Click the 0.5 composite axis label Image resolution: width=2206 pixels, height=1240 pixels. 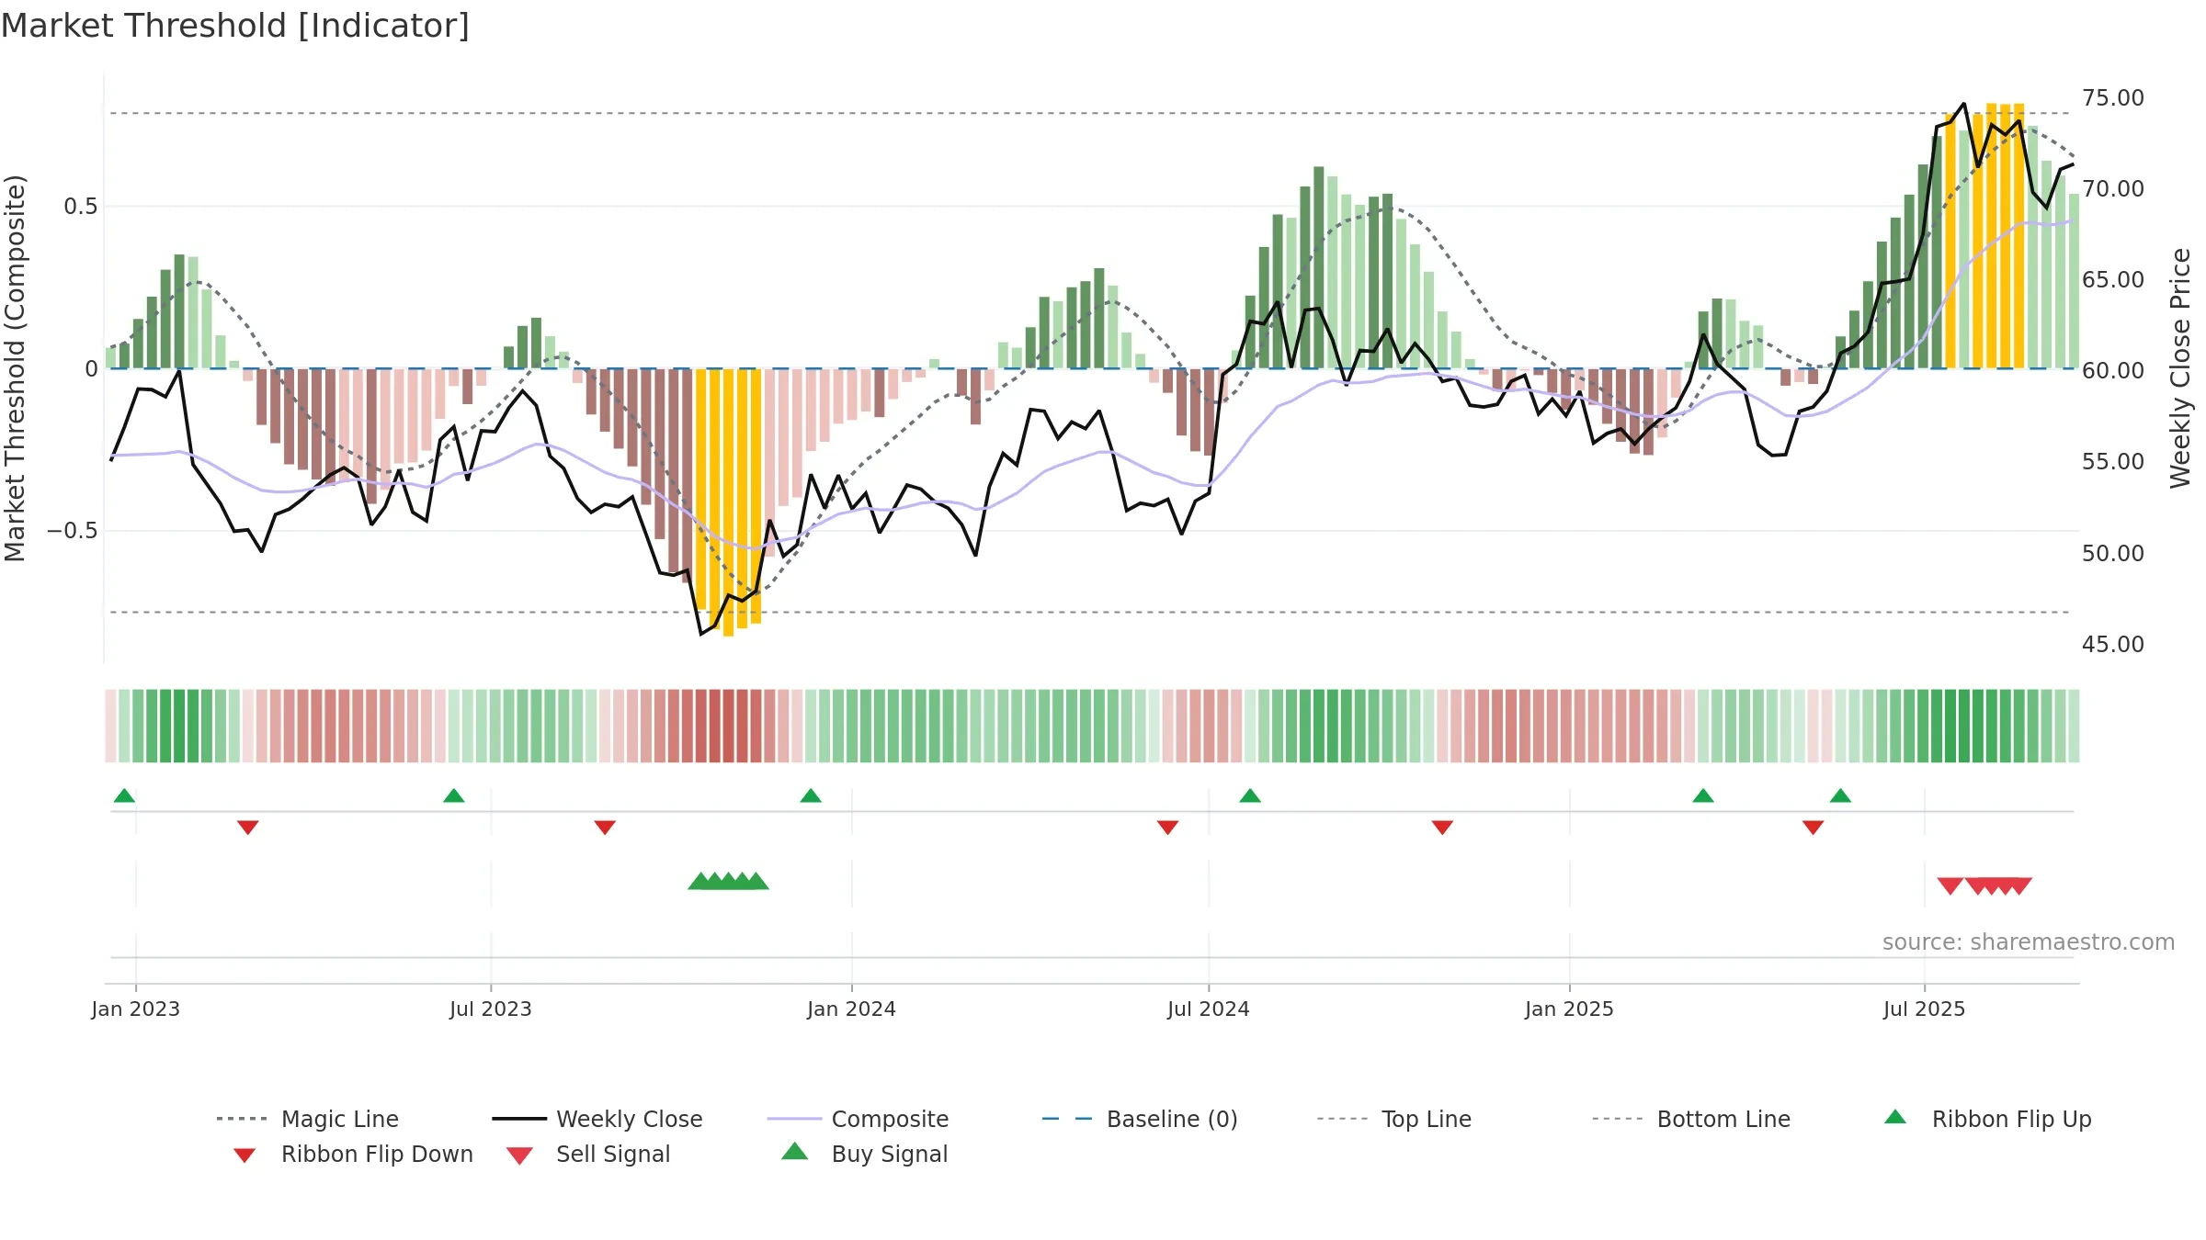coord(81,207)
